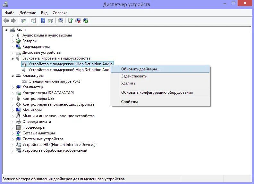254x184 pixels.
Task: Select Стандартная клавиатура PS/2
Action: (x=54, y=81)
